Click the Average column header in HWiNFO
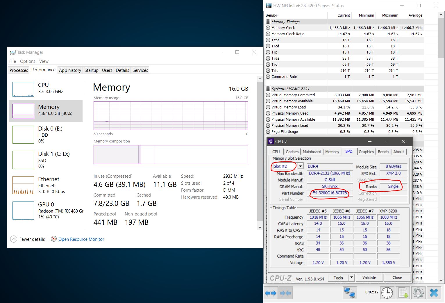 tap(412, 15)
